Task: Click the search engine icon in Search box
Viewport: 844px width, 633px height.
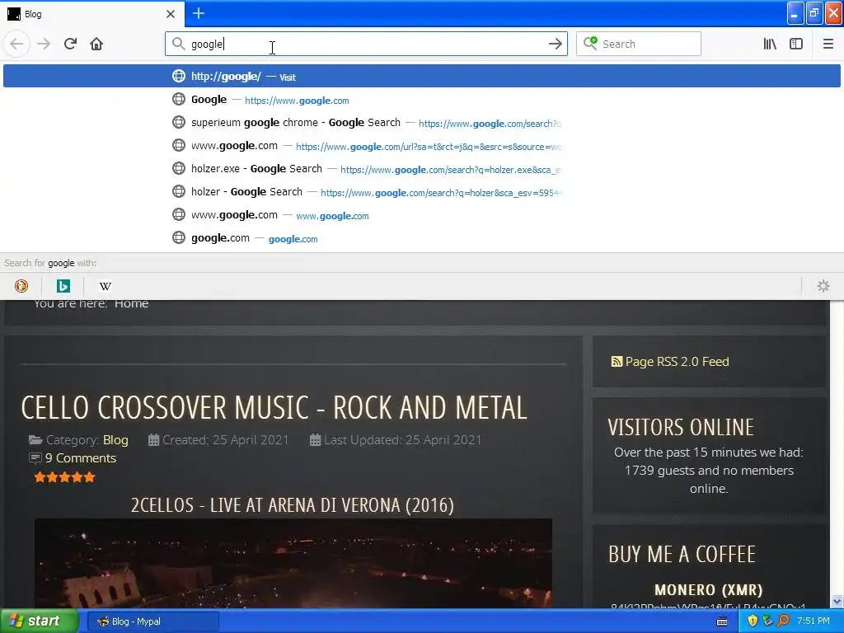Action: tap(590, 44)
